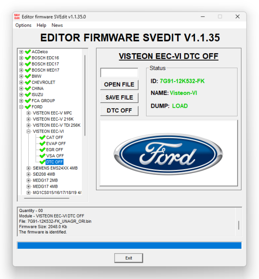The width and height of the screenshot is (259, 279).
Task: Click the green checkmark beside EGR OFF
Action: pyautogui.click(x=42, y=150)
